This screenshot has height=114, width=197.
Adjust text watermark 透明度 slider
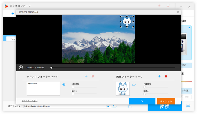click(x=73, y=87)
